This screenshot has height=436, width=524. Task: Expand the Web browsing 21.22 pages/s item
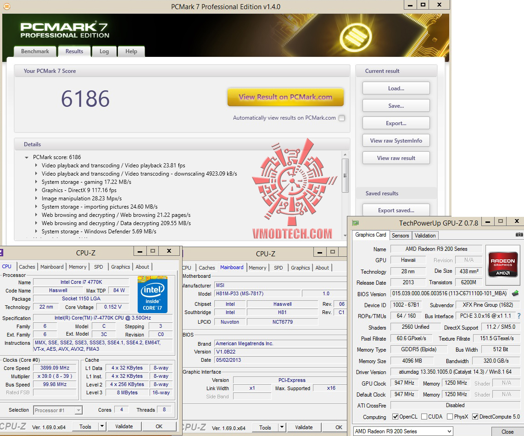[x=36, y=215]
